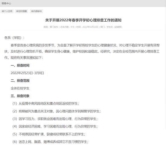
Task: Click item (5) about 经常旷课、缺寝 students
Action: (49, 134)
